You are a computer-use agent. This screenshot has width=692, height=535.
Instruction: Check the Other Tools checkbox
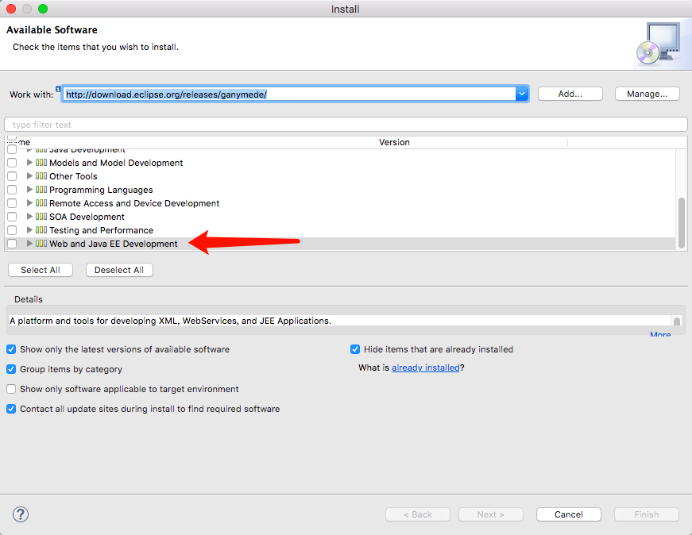pos(12,176)
